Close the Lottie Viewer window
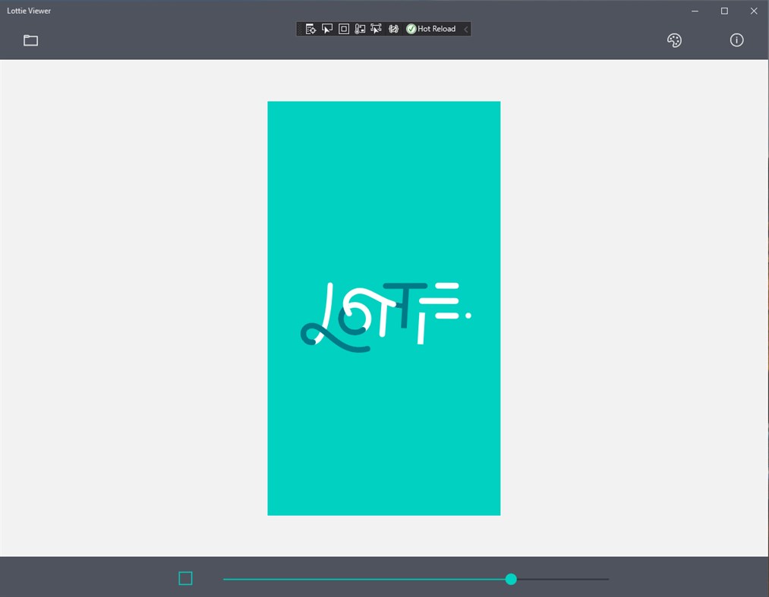The width and height of the screenshot is (769, 597). [754, 11]
